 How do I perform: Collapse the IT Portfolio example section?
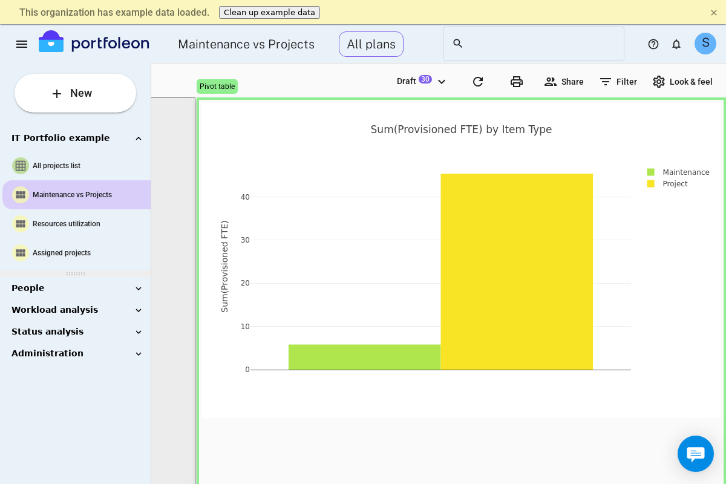(139, 139)
